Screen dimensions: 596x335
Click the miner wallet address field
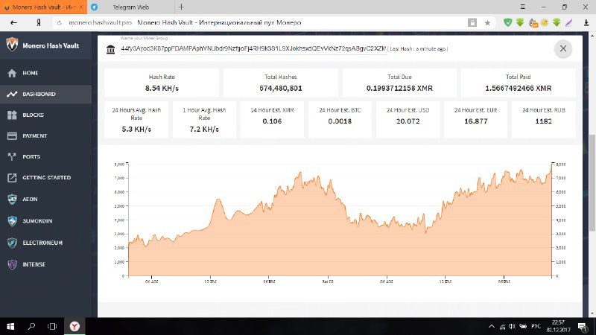(x=253, y=49)
